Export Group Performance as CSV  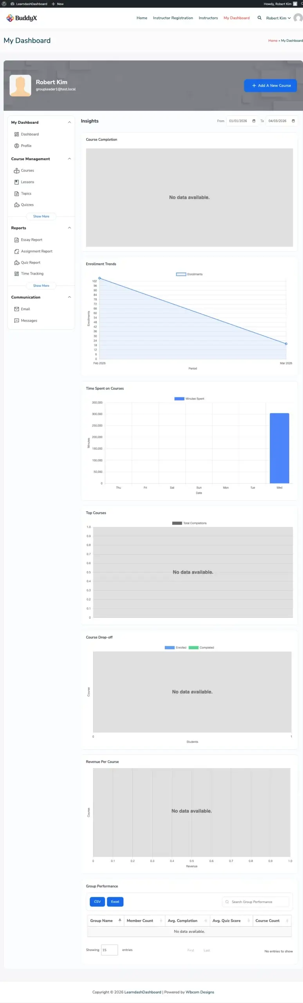[x=97, y=902]
